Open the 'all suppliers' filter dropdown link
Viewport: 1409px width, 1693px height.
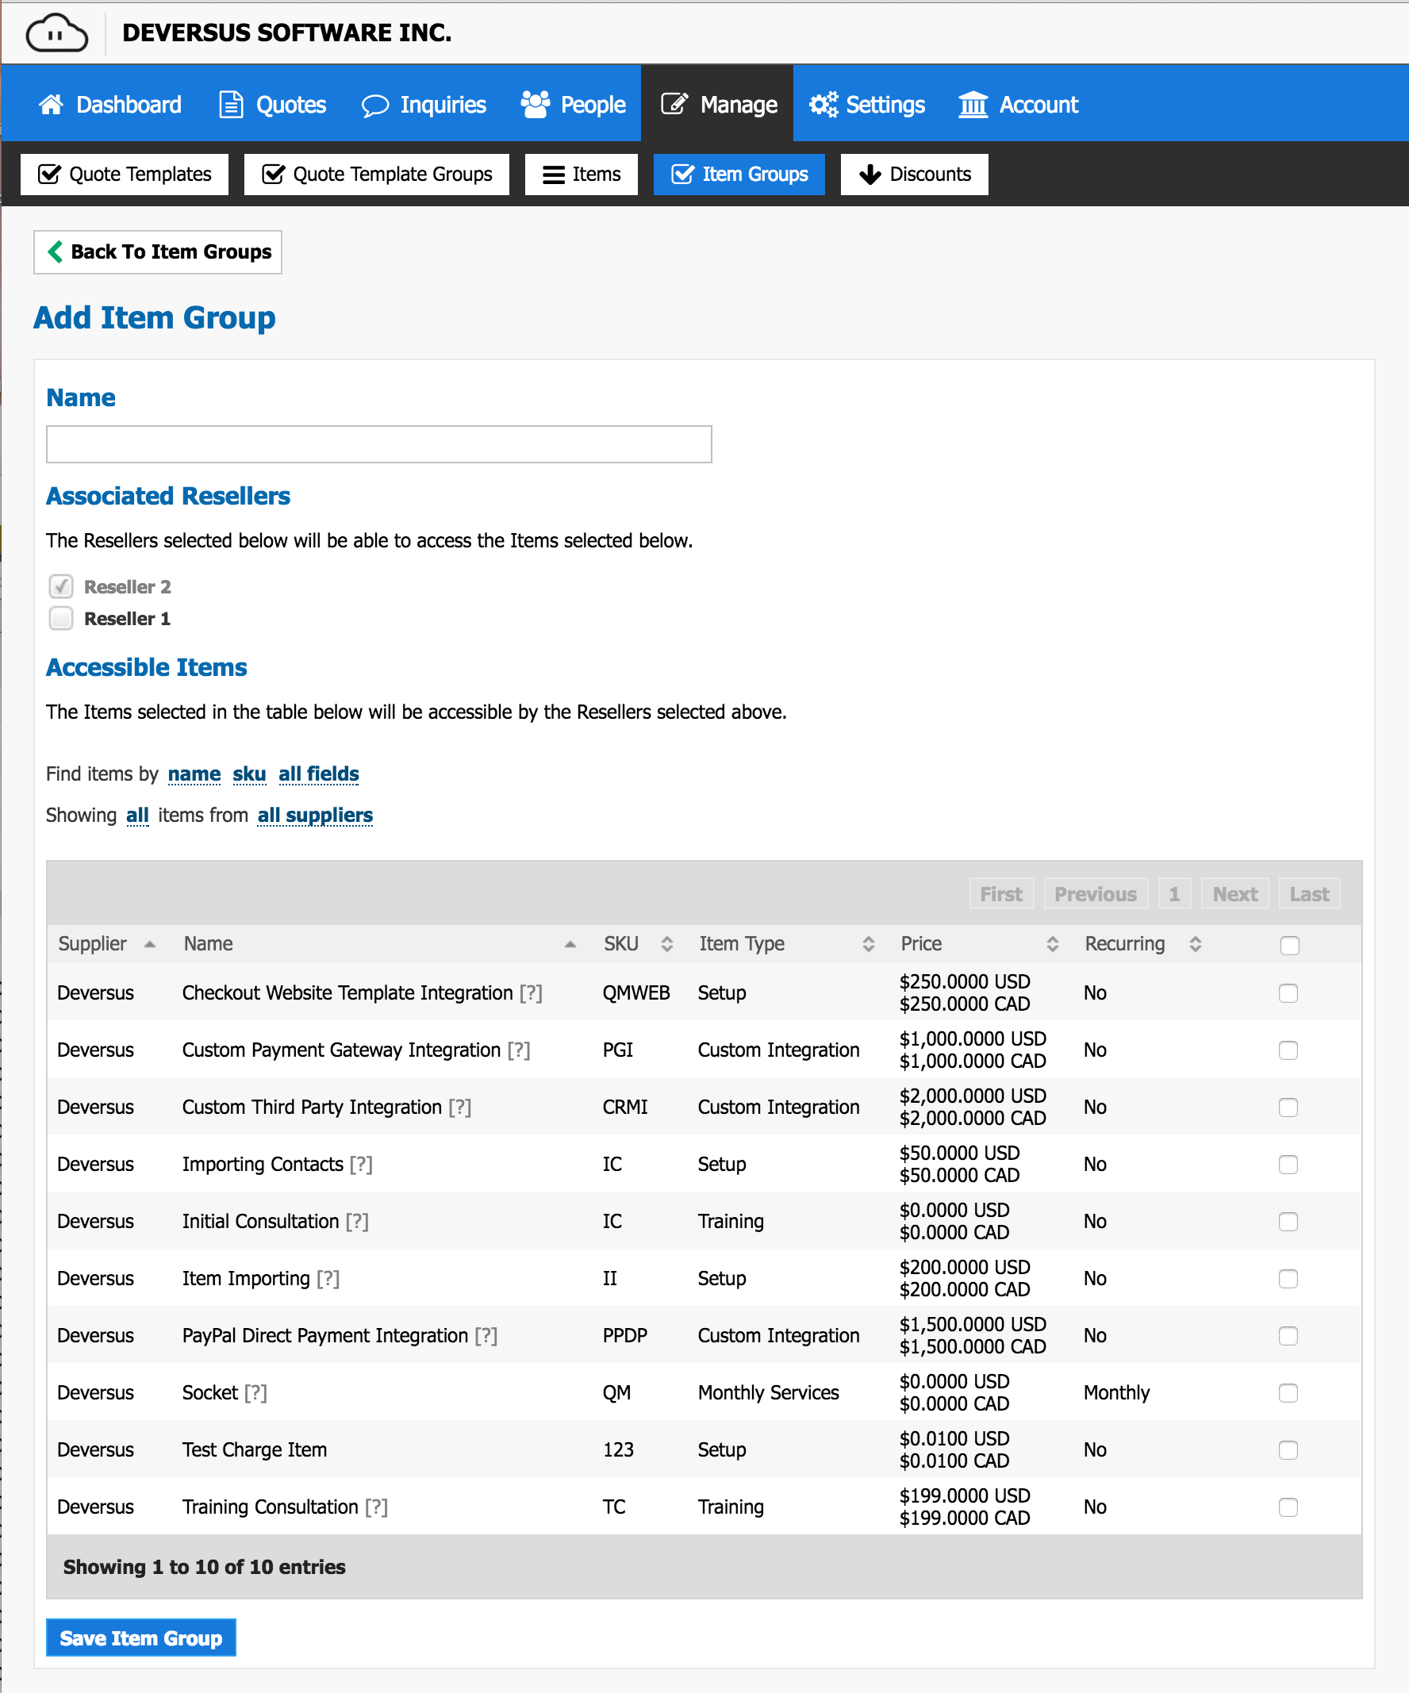[315, 815]
